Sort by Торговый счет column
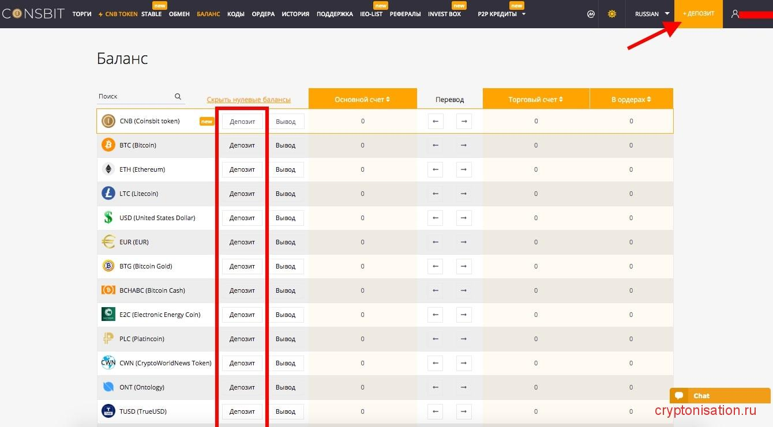Image resolution: width=773 pixels, height=427 pixels. pyautogui.click(x=535, y=100)
